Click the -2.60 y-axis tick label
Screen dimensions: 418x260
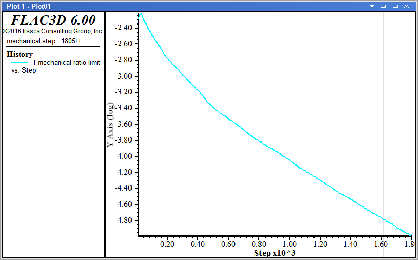pos(123,43)
